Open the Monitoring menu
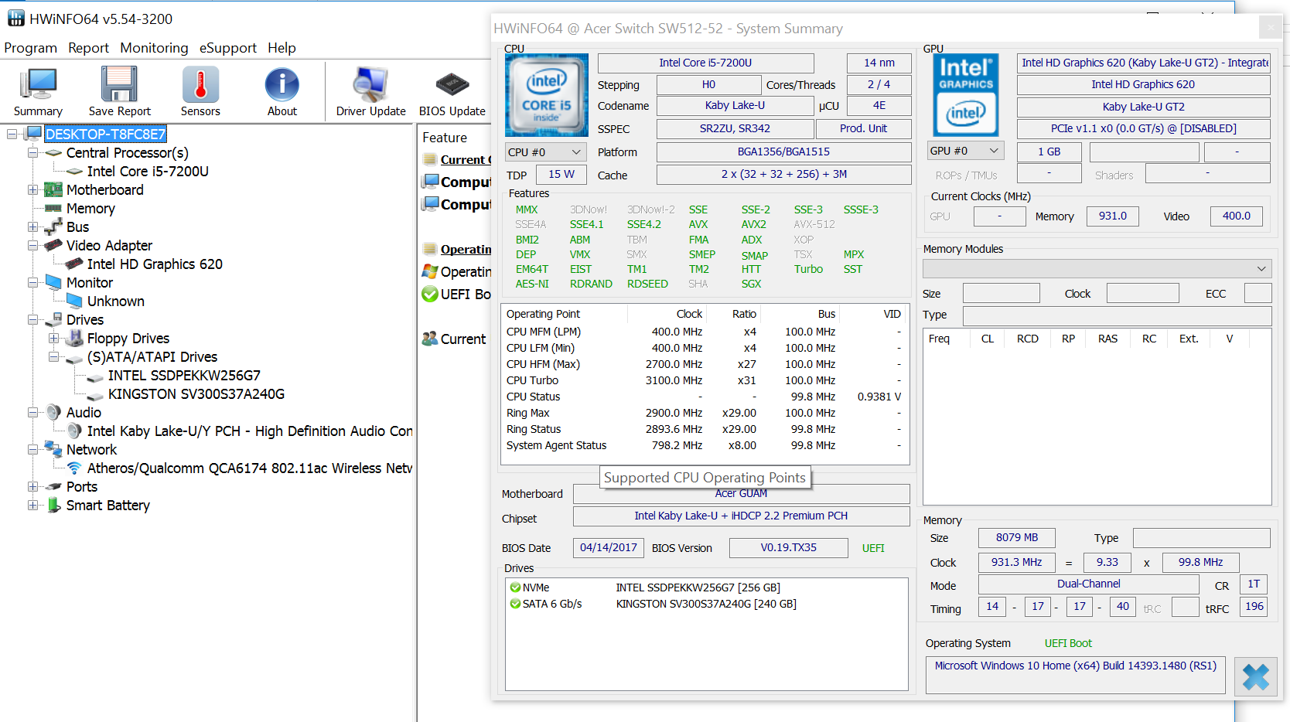The image size is (1290, 722). tap(154, 48)
